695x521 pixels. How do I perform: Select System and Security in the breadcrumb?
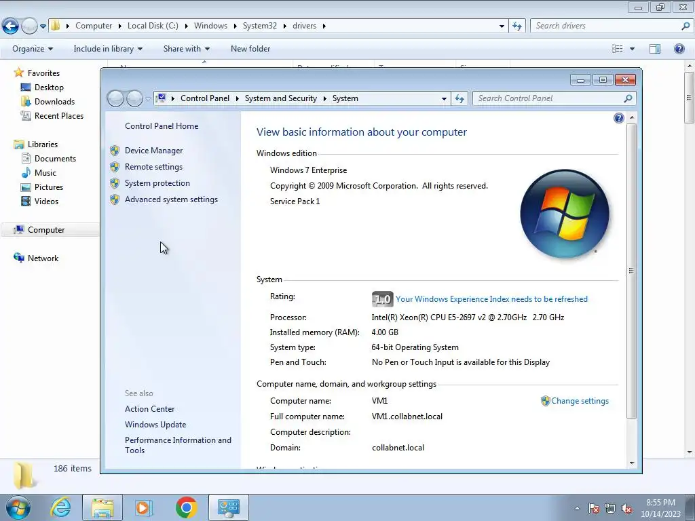pos(280,98)
